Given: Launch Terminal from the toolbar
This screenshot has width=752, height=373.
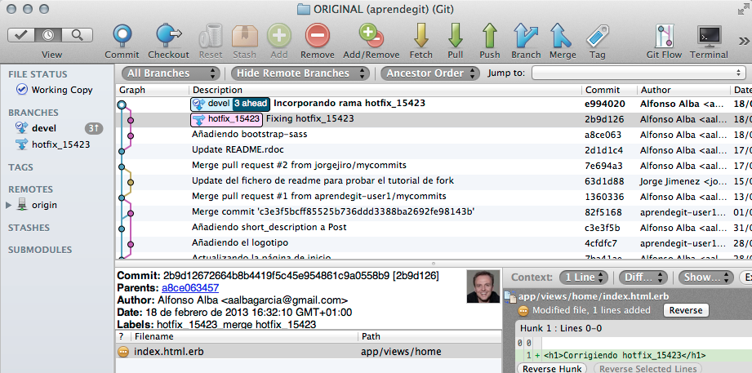Looking at the screenshot, I should [709, 36].
